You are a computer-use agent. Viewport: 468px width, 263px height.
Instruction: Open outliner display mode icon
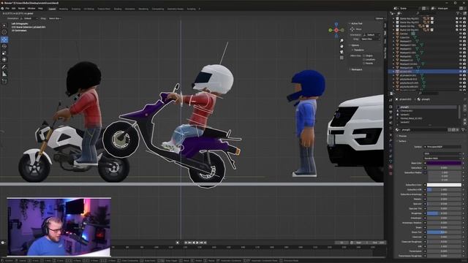click(393, 13)
